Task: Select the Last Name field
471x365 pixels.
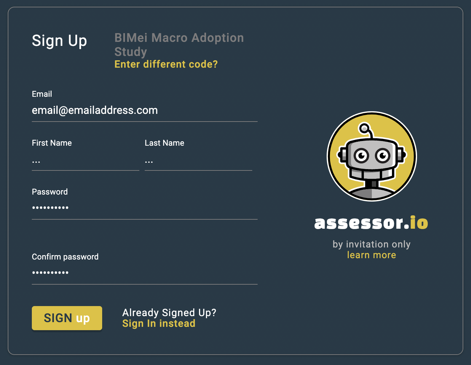Action: [198, 161]
